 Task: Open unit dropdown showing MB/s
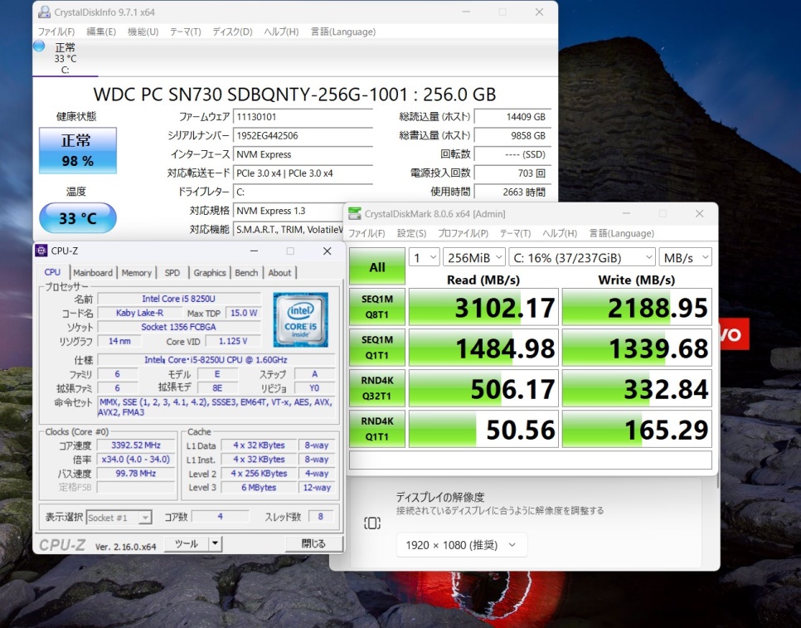pos(685,257)
